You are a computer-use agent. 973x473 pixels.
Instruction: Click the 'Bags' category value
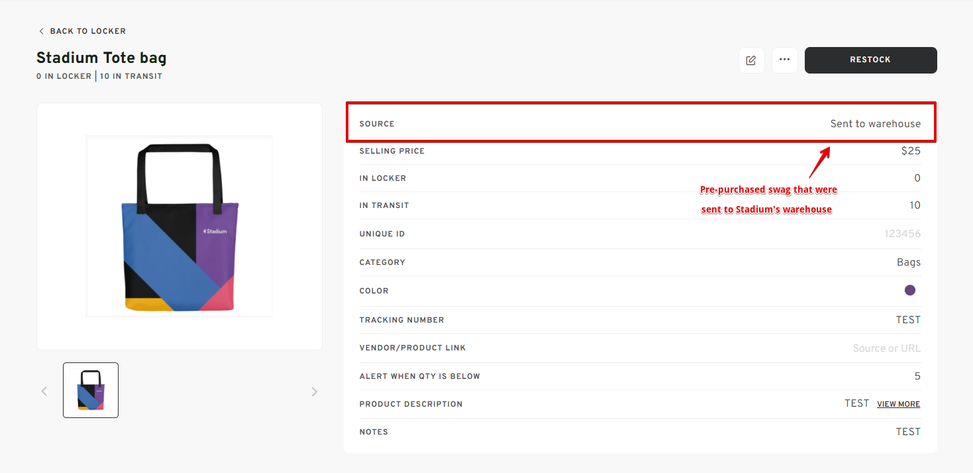(x=909, y=262)
